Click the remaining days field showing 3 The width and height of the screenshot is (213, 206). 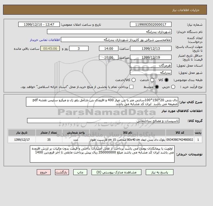[79, 48]
